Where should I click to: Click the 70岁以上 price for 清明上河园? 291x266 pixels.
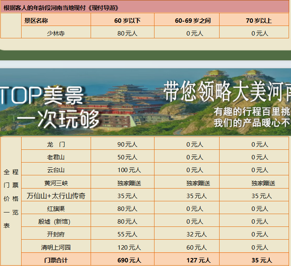click(260, 247)
